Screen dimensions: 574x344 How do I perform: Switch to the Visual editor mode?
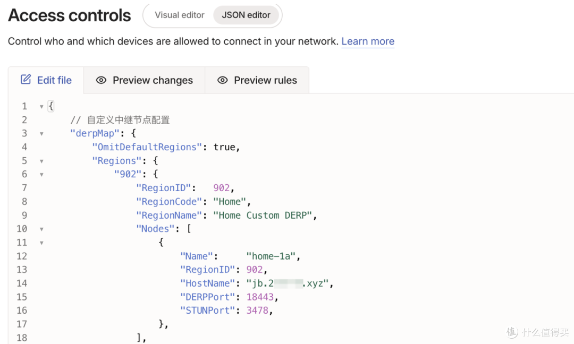(180, 15)
